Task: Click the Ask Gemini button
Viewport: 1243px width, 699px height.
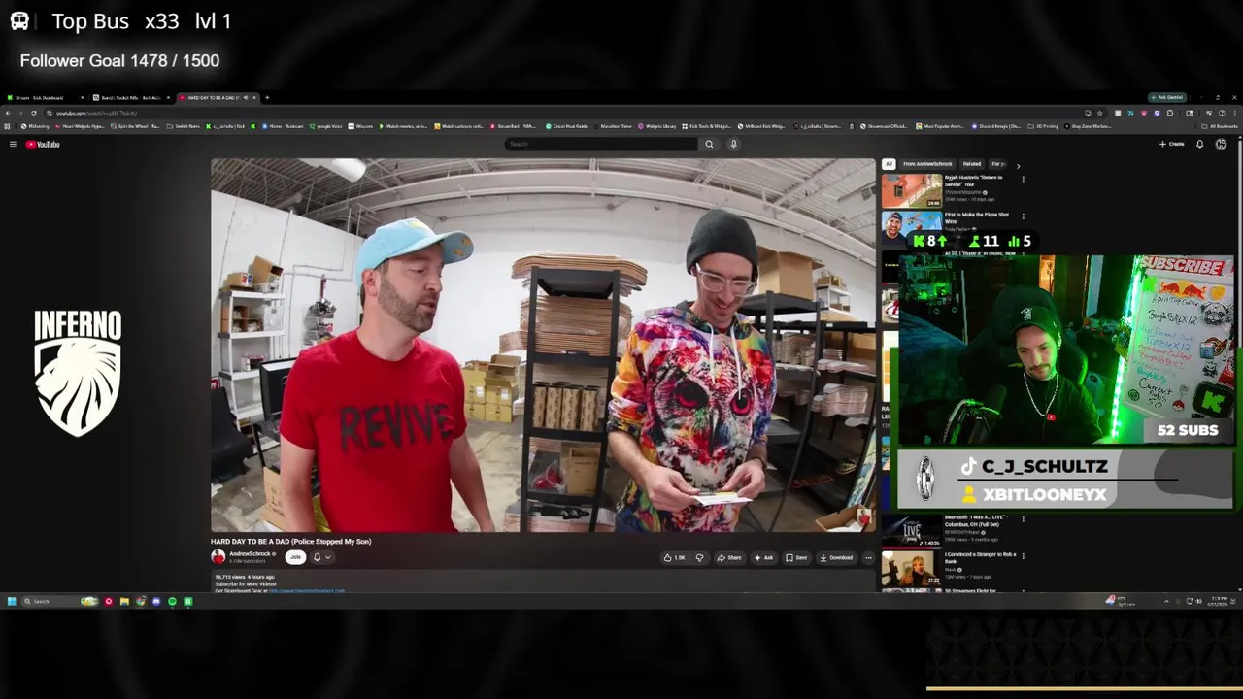Action: (x=1168, y=97)
